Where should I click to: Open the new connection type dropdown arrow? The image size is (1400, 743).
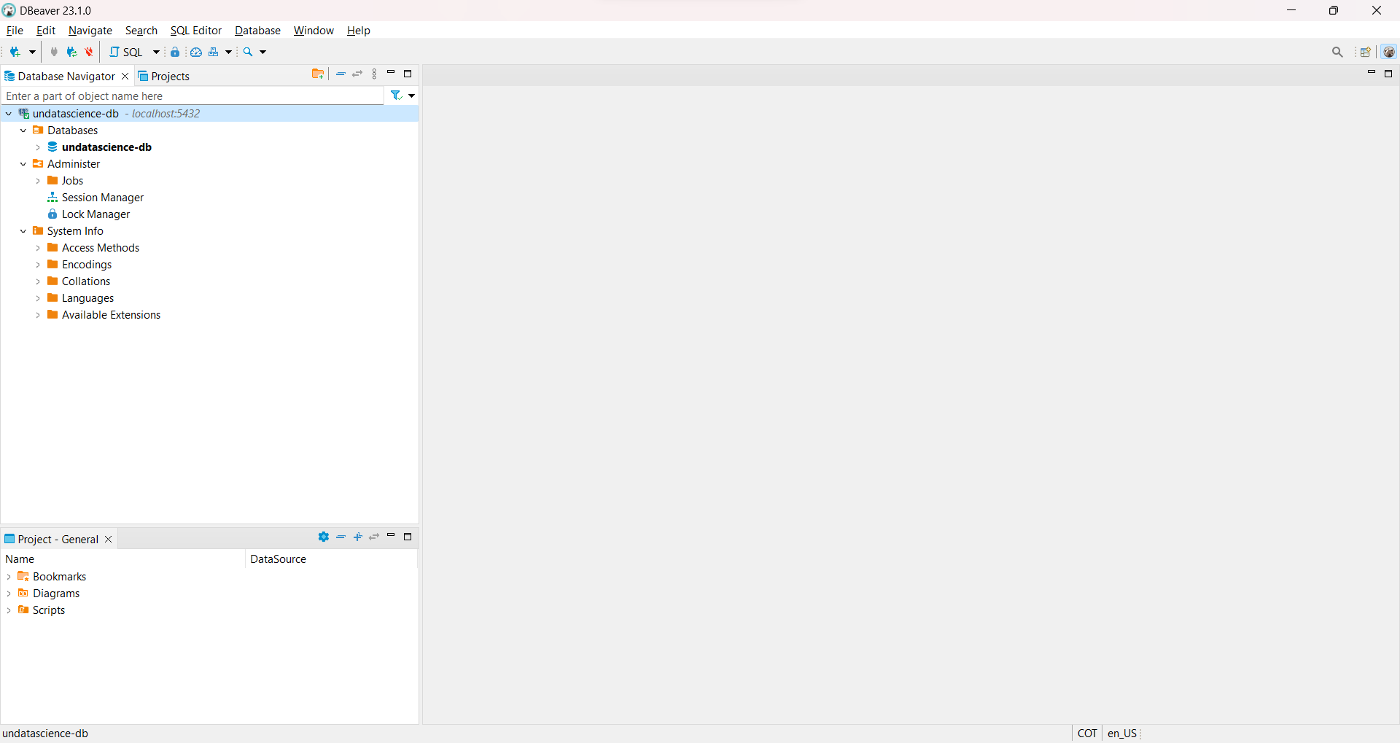[x=32, y=52]
